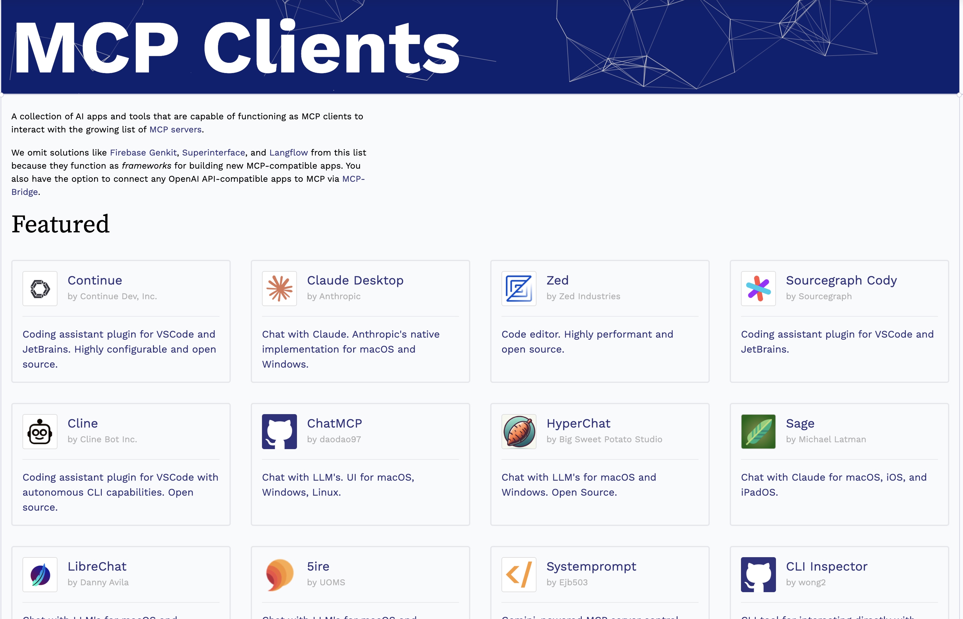Image resolution: width=963 pixels, height=619 pixels.
Task: Click the LibreChat feather icon
Action: point(40,575)
